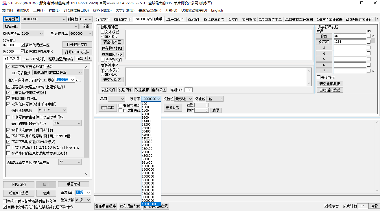This screenshot has height=211, width=380.
Task: Disable the 提示音 checkbox
Action: pos(326,206)
